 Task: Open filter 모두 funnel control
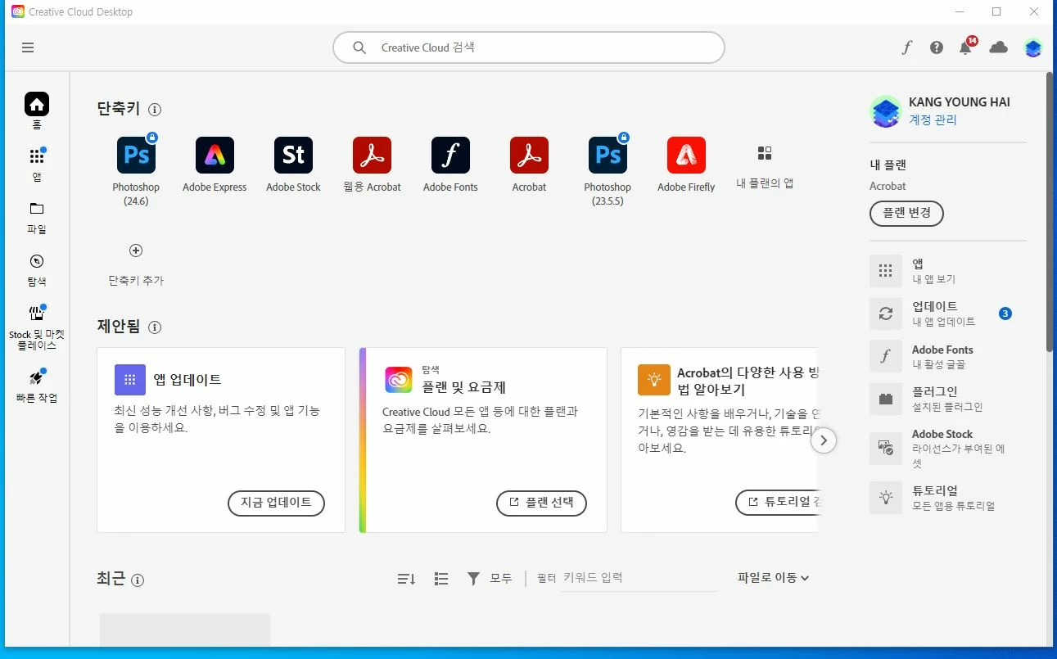click(490, 579)
